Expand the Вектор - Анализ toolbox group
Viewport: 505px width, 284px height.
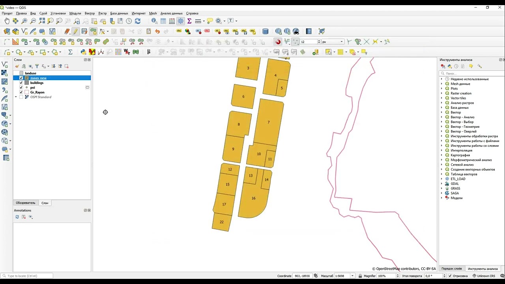(441, 117)
